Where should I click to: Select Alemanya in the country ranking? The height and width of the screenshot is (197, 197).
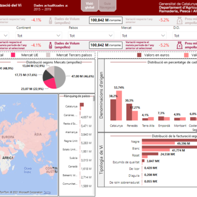(71, 132)
